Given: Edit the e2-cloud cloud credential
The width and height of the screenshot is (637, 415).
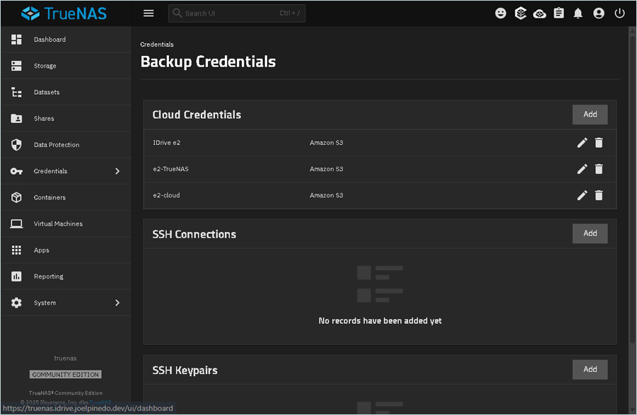Looking at the screenshot, I should click(x=582, y=195).
